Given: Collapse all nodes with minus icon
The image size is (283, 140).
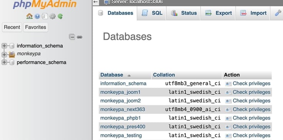Looking at the screenshot, I should pos(72,37).
